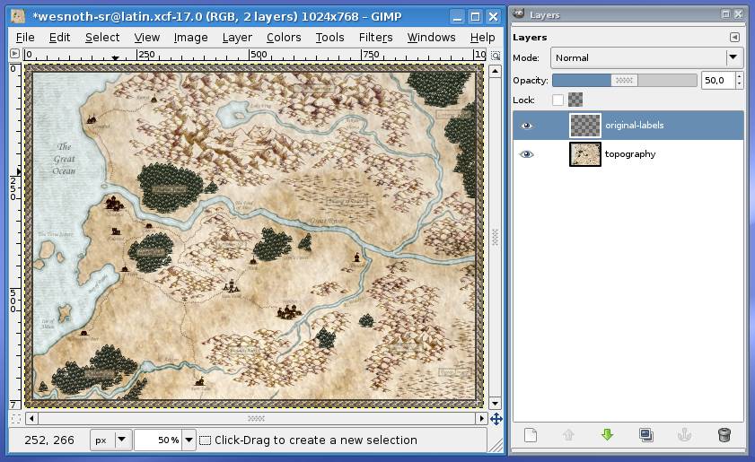Open the layer Mode dropdown
This screenshot has width=755, height=462.
[646, 57]
